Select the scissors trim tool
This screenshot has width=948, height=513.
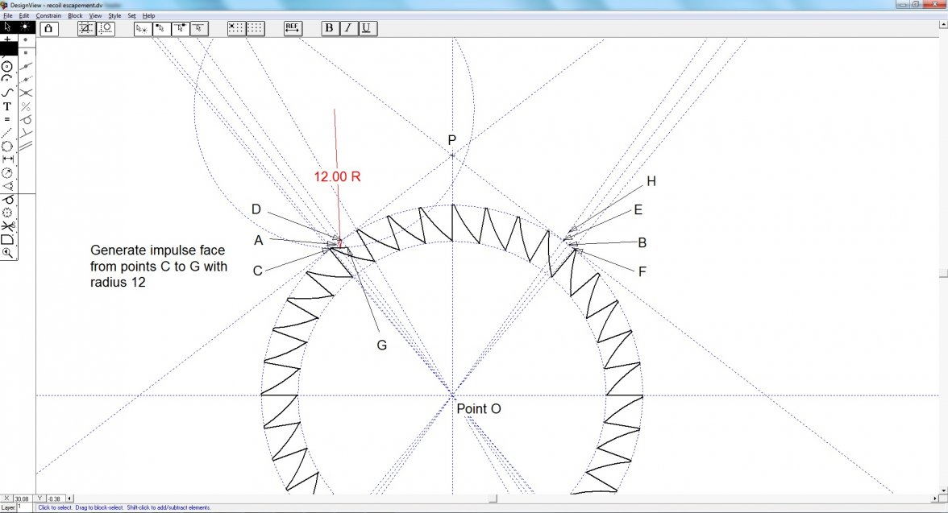pyautogui.click(x=7, y=226)
